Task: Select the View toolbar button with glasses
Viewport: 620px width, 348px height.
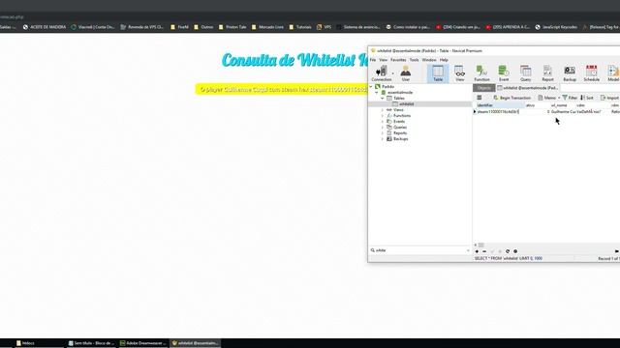Action: coord(459,73)
